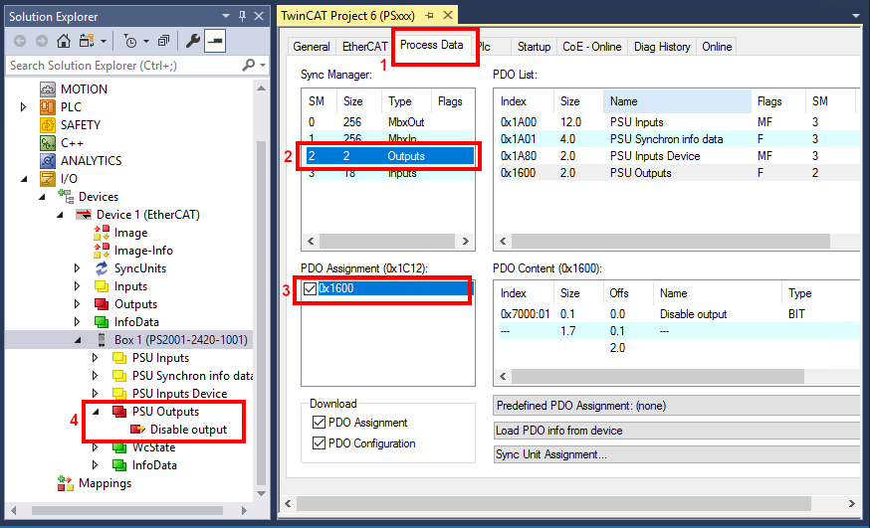Open the General tab
870x528 pixels.
(x=312, y=47)
